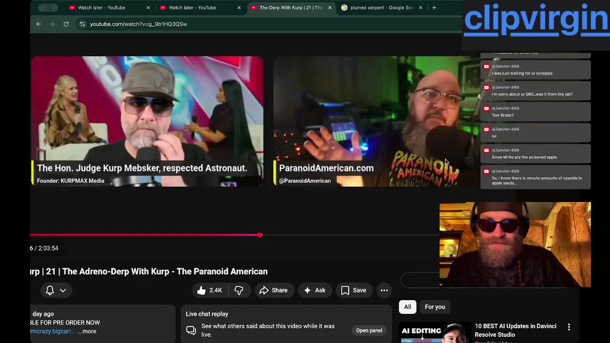
Task: Dislike the video with thumbs down
Action: pos(239,290)
